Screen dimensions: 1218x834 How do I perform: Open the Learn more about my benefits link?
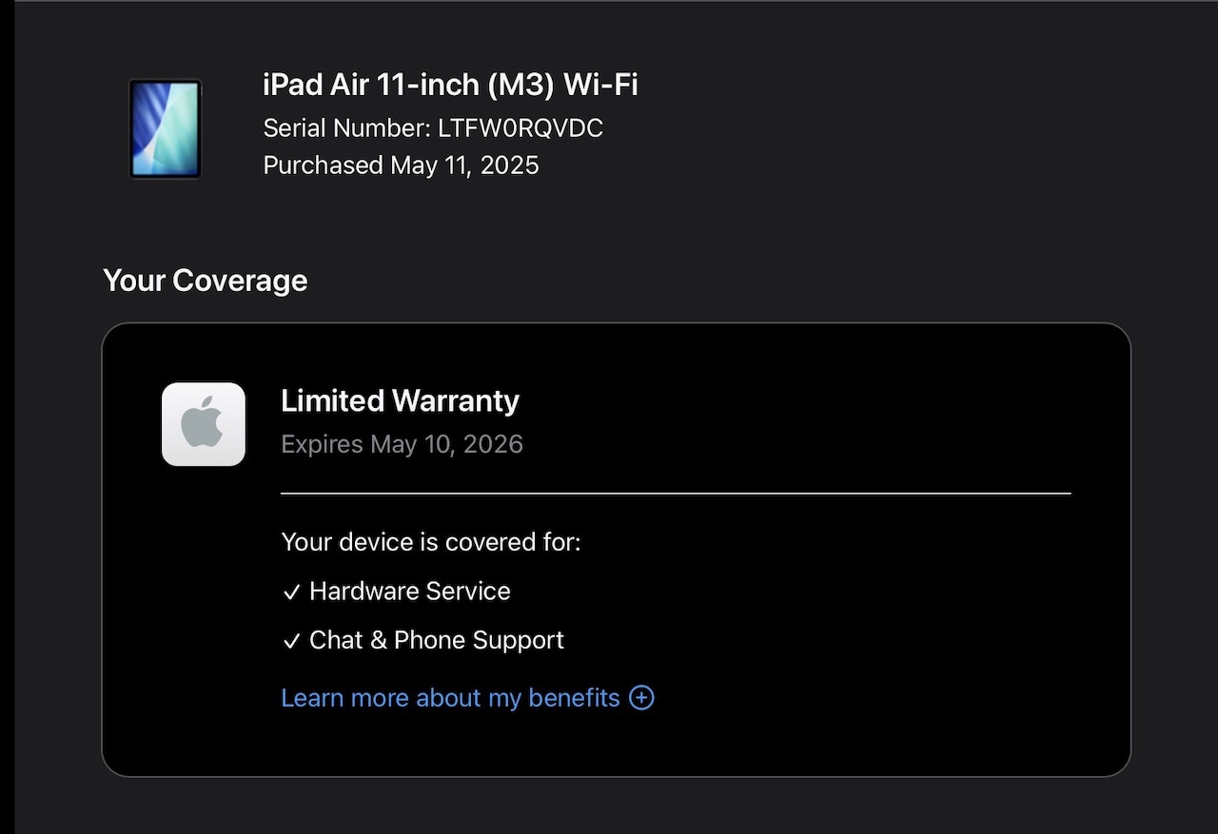[450, 698]
